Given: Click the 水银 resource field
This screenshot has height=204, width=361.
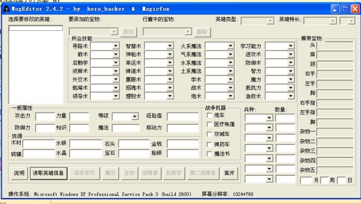Looking at the screenshot, I should tap(86, 144).
